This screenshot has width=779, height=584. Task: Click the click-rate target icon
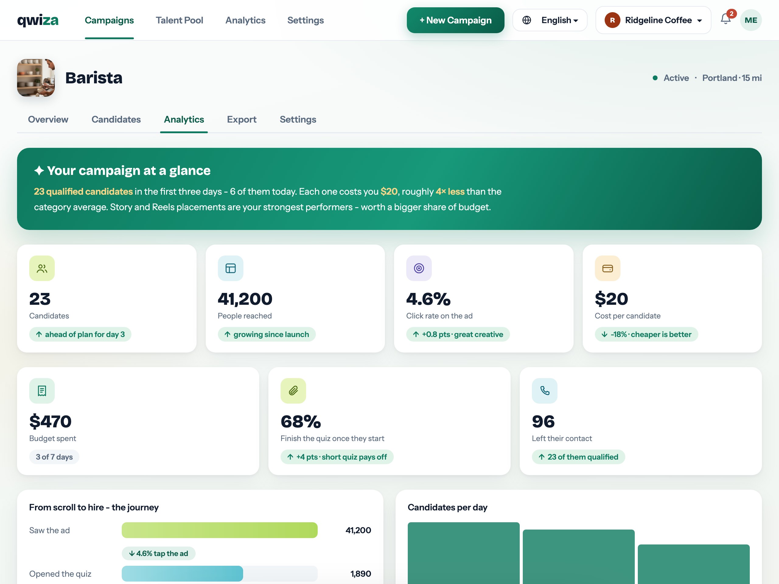click(x=419, y=268)
